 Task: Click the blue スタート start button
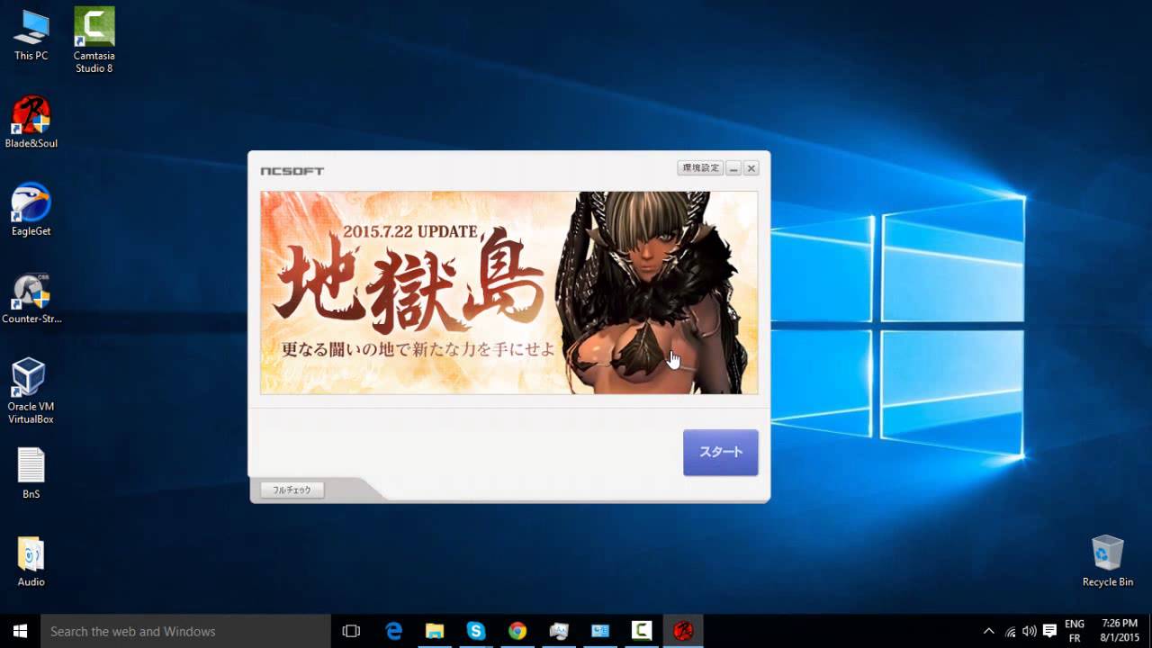click(720, 452)
